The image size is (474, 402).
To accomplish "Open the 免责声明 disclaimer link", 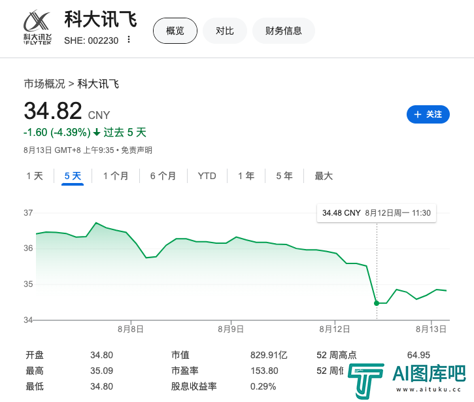I will pos(137,150).
